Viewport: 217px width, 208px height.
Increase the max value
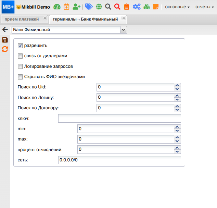click(177, 137)
